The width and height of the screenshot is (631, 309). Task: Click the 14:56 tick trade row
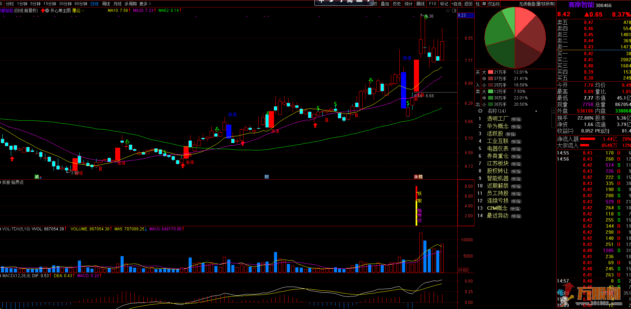(594, 159)
